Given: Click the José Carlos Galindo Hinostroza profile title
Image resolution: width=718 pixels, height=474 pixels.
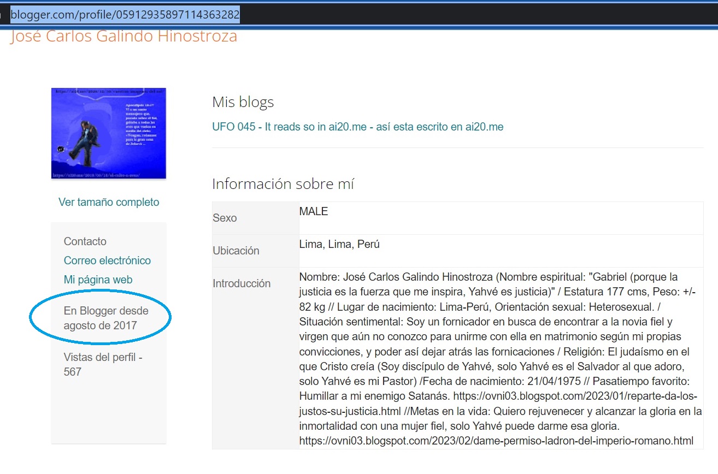Looking at the screenshot, I should tap(123, 37).
